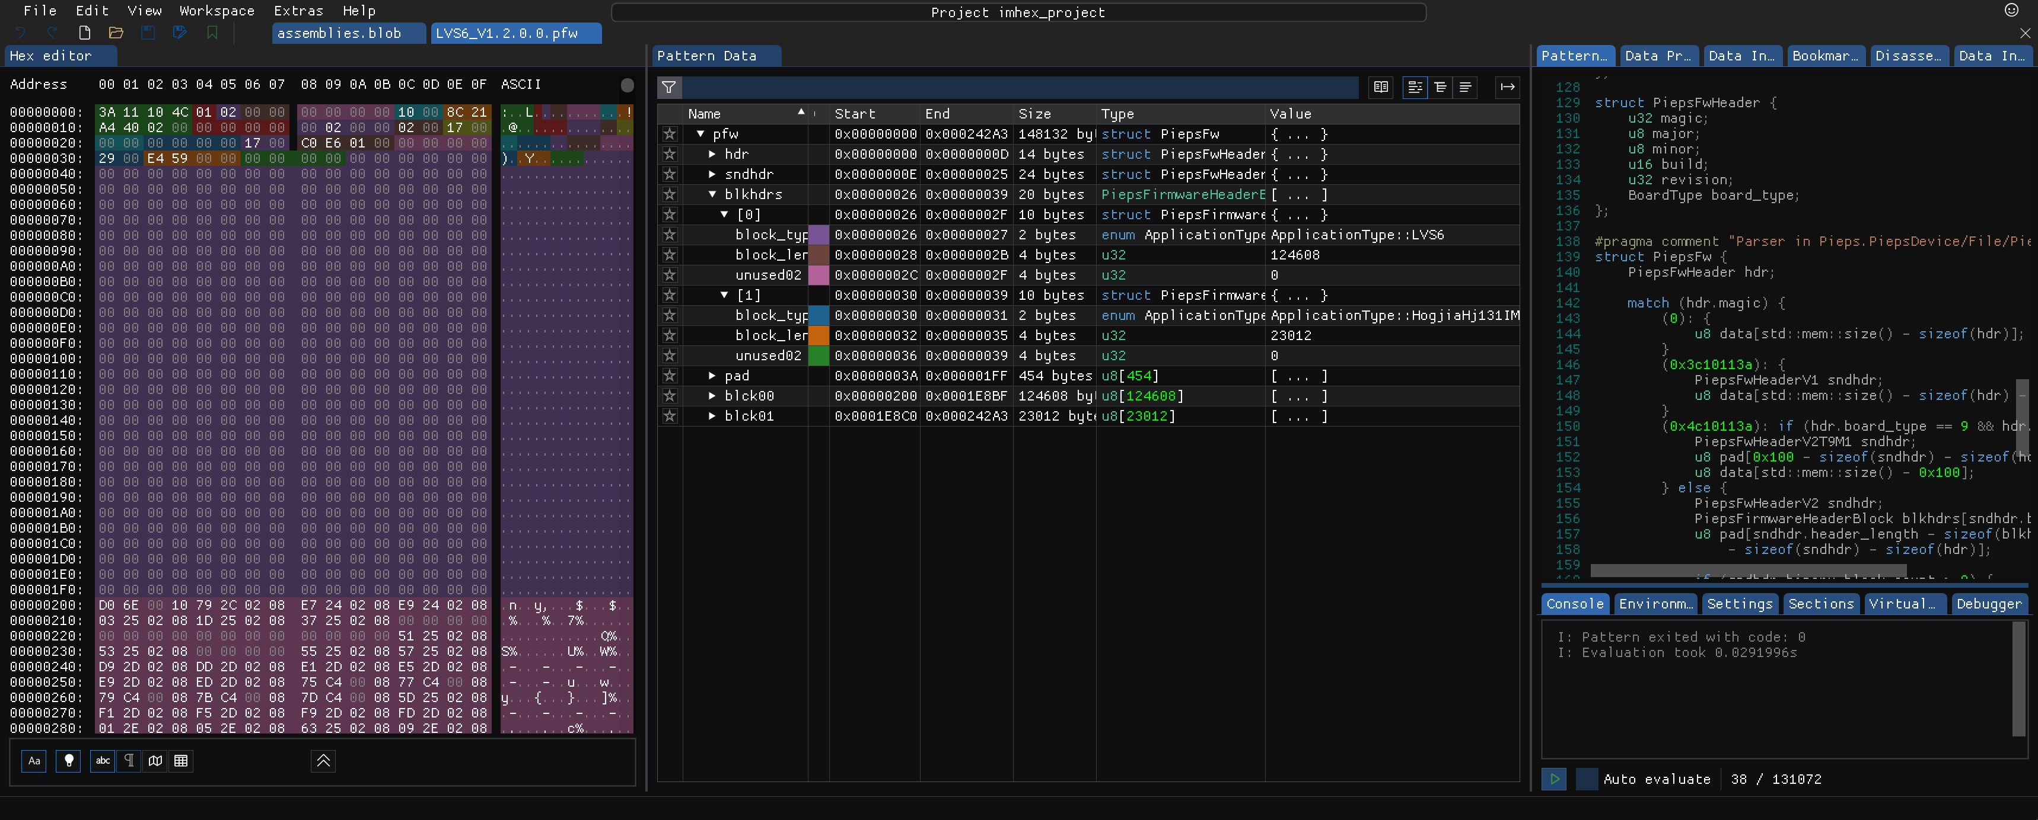Image resolution: width=2038 pixels, height=820 pixels.
Task: Toggle the lightbulb highlight button
Action: (69, 761)
